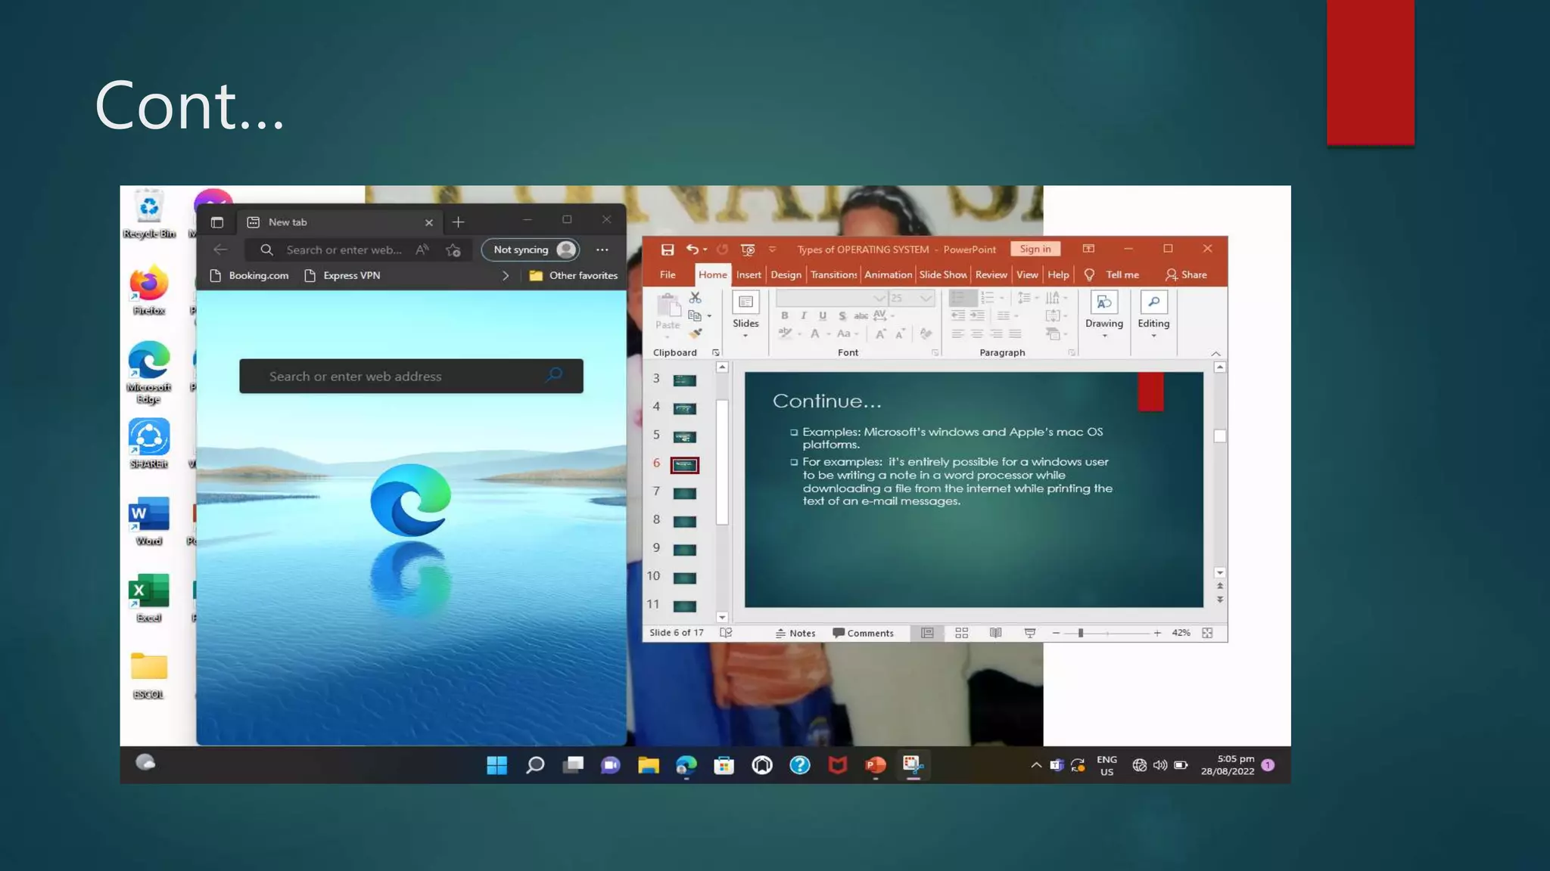This screenshot has height=871, width=1550.
Task: Click Start From Beginning presentation icon
Action: click(x=748, y=250)
